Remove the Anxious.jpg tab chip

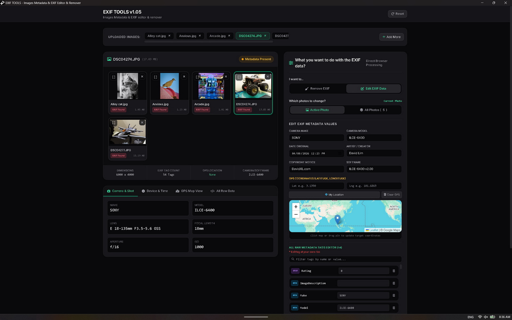pyautogui.click(x=200, y=36)
